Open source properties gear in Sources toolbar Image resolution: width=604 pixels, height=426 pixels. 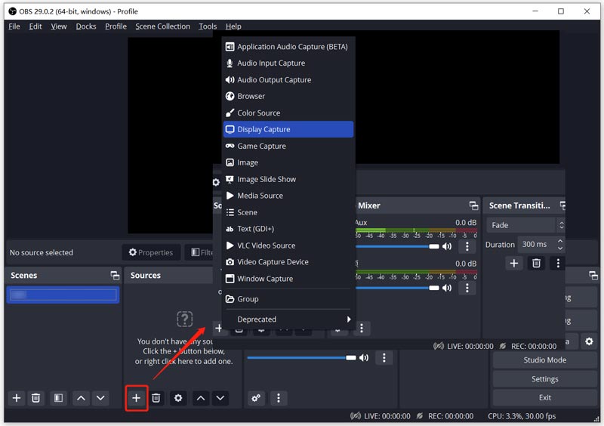178,398
